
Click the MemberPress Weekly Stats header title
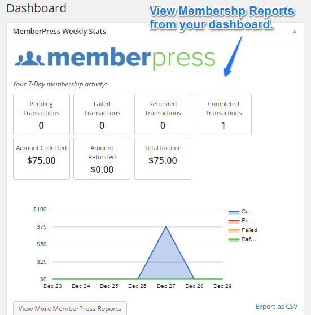pyautogui.click(x=59, y=32)
